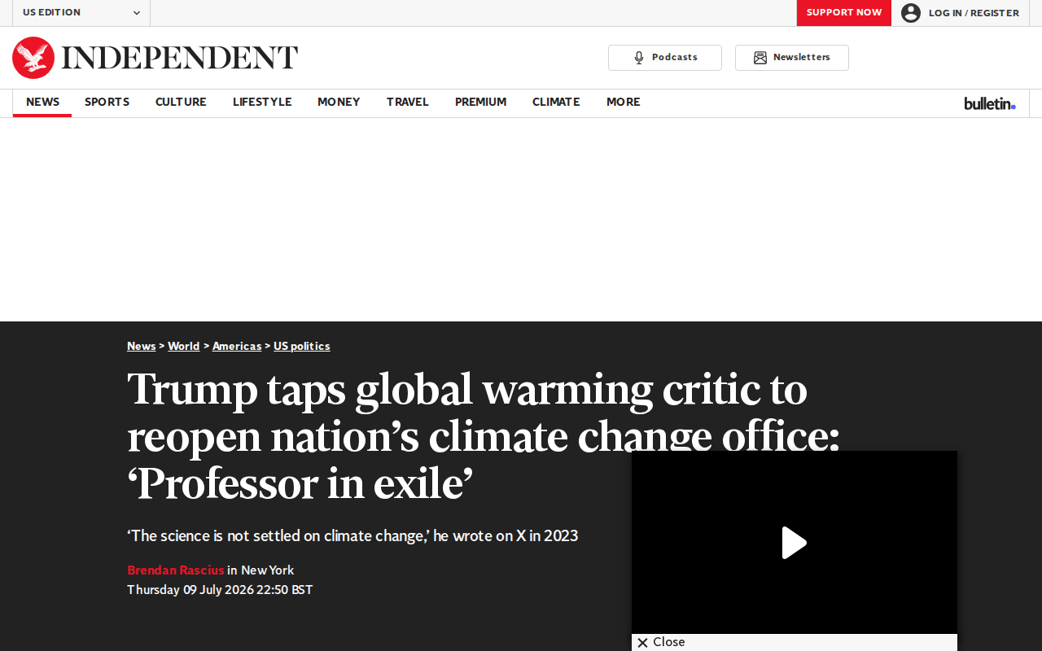Click the user account avatar icon
1042x651 pixels.
coord(911,13)
